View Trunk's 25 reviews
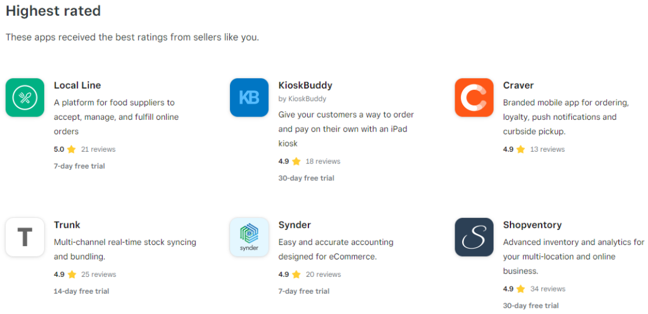 (99, 275)
